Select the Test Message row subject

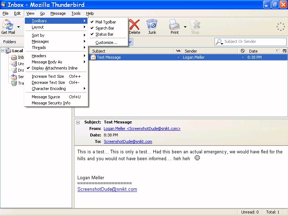point(109,57)
